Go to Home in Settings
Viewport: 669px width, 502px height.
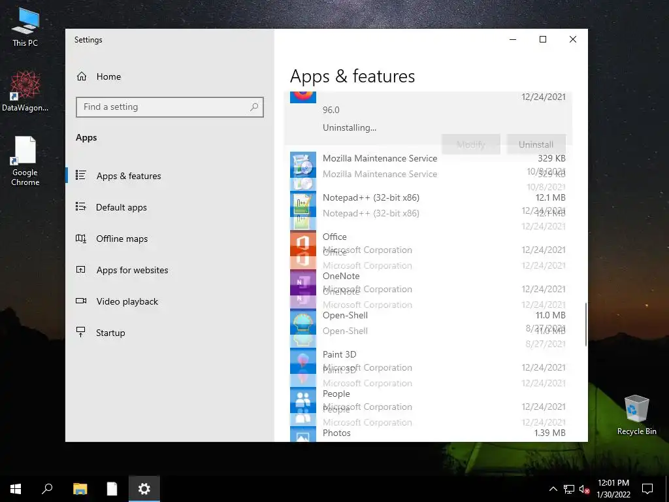pyautogui.click(x=108, y=76)
